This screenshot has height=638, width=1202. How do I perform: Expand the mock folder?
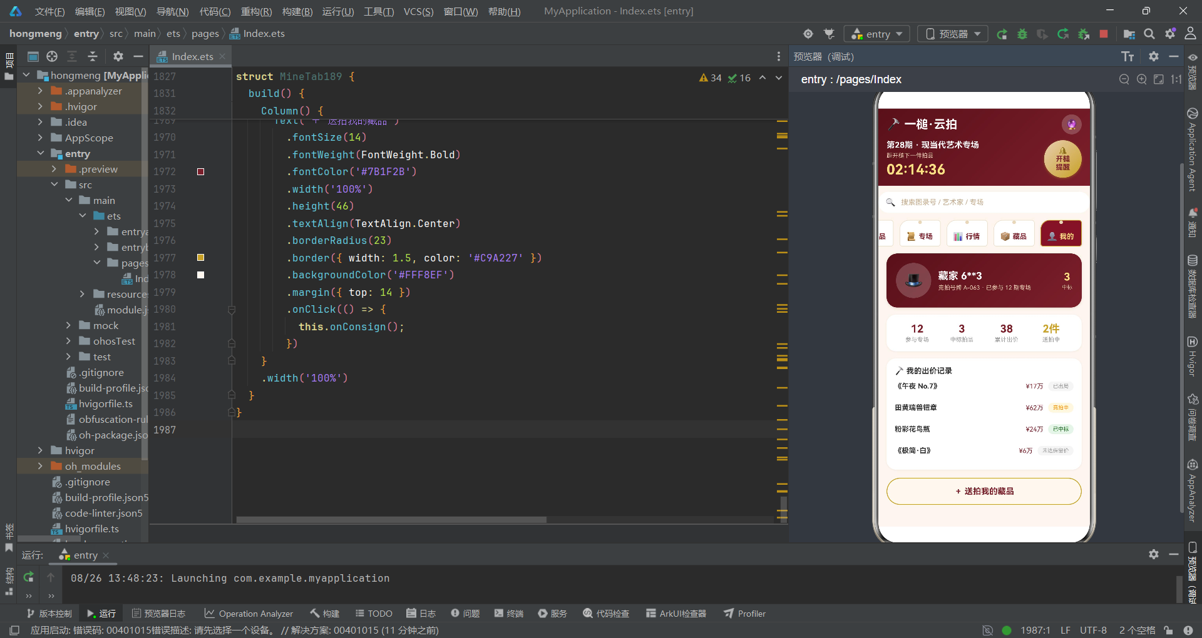[x=68, y=325]
